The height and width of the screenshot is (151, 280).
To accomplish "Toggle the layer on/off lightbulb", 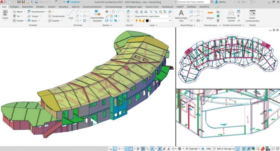I will (136, 21).
